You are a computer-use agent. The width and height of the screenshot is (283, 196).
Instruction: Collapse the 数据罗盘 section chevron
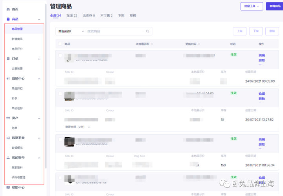coord(39,138)
